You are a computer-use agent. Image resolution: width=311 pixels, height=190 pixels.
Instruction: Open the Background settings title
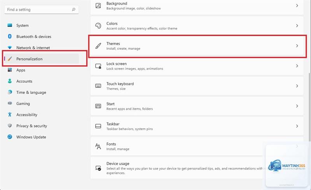point(117,3)
